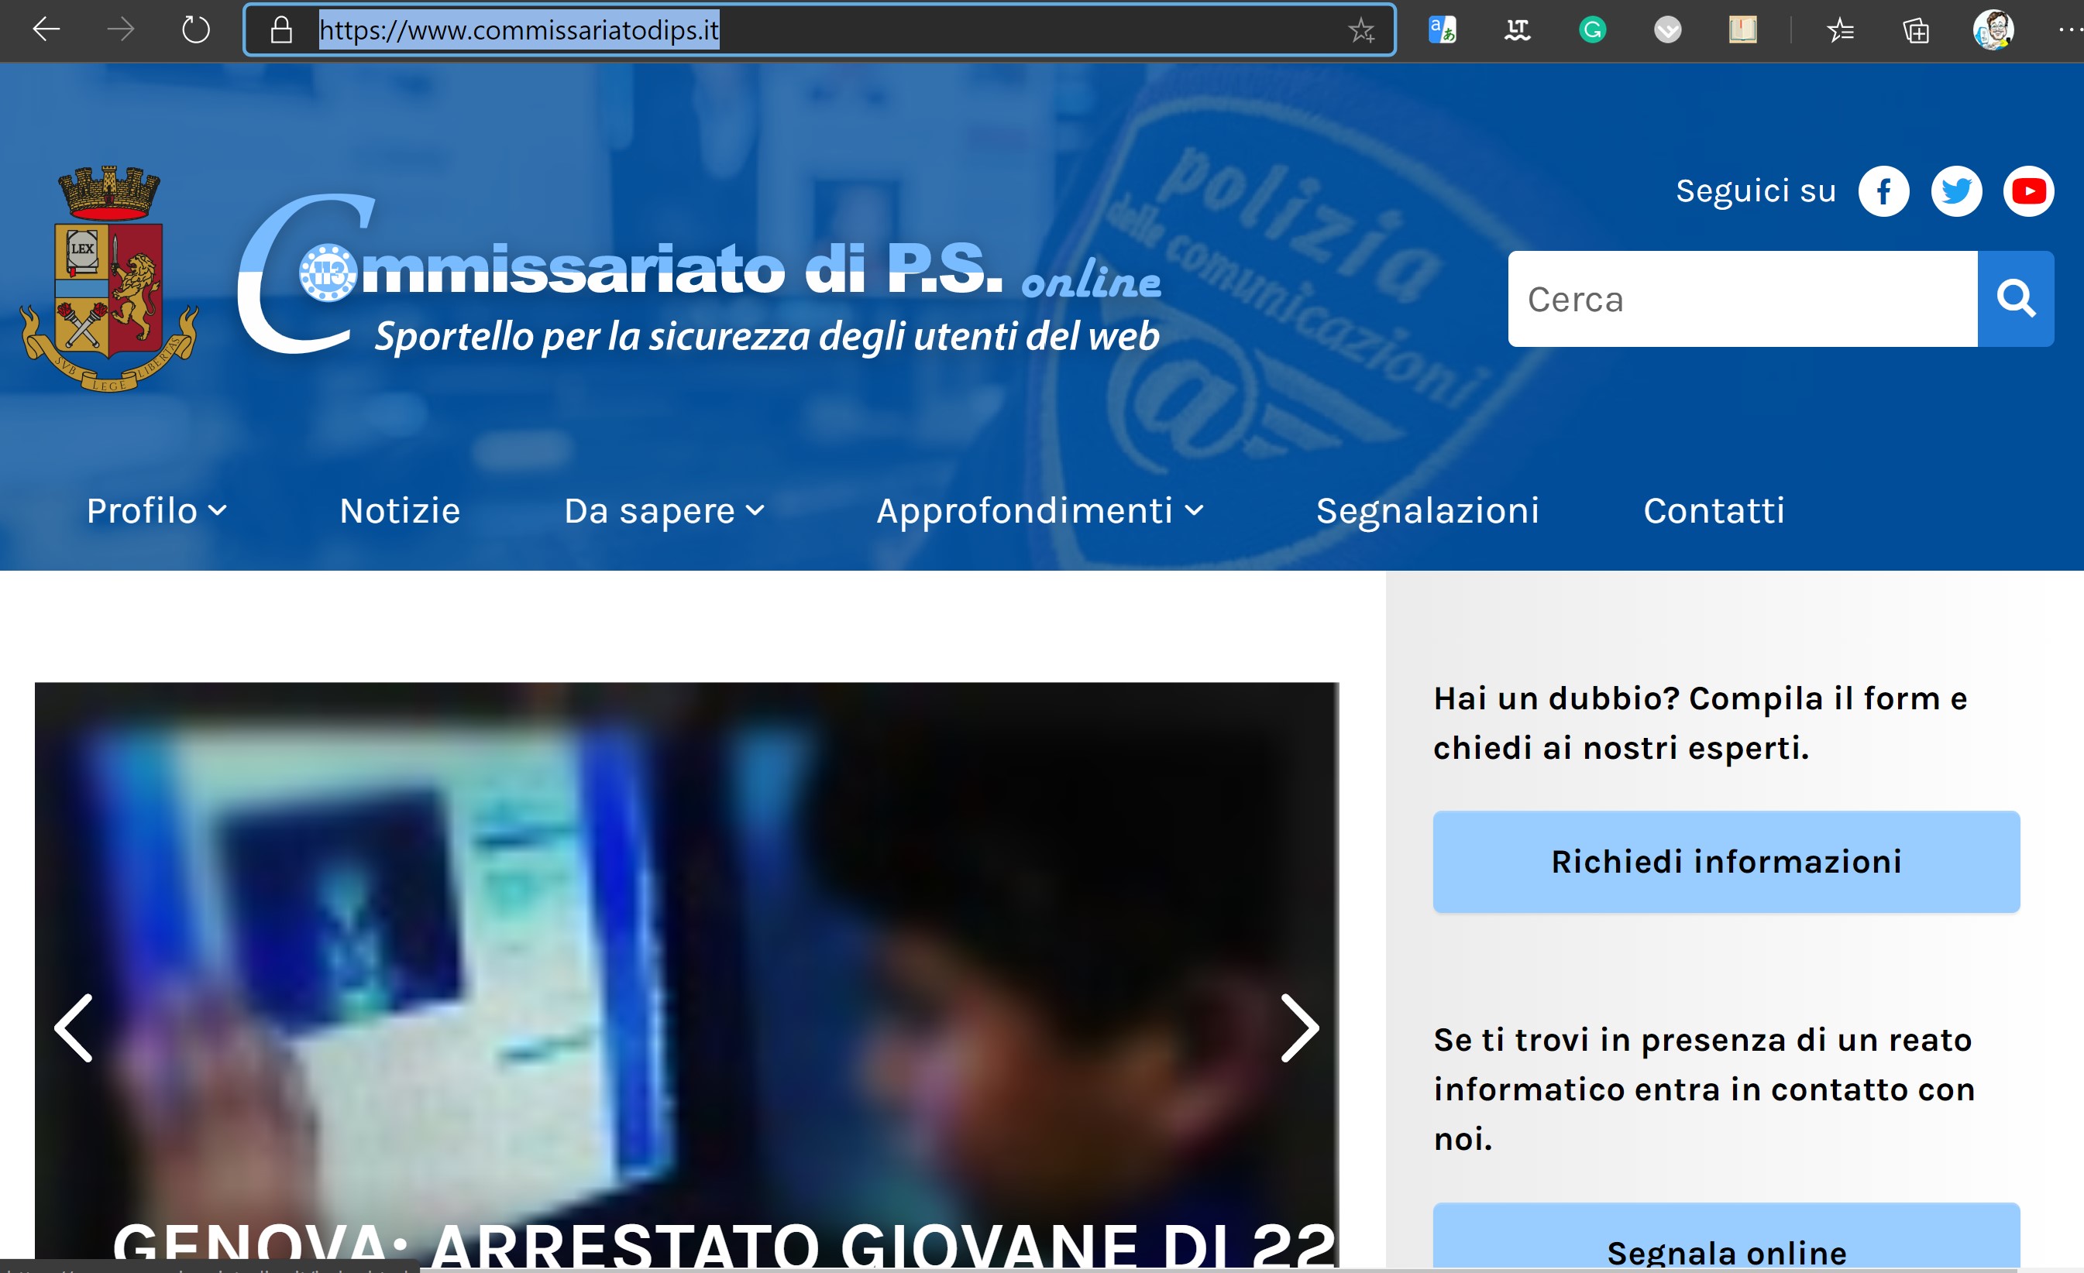Click inside the Cerca search field
Screen dimensions: 2084x1273
1742,298
